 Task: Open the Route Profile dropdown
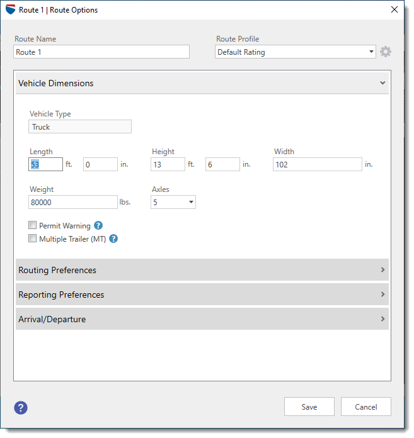(x=295, y=52)
